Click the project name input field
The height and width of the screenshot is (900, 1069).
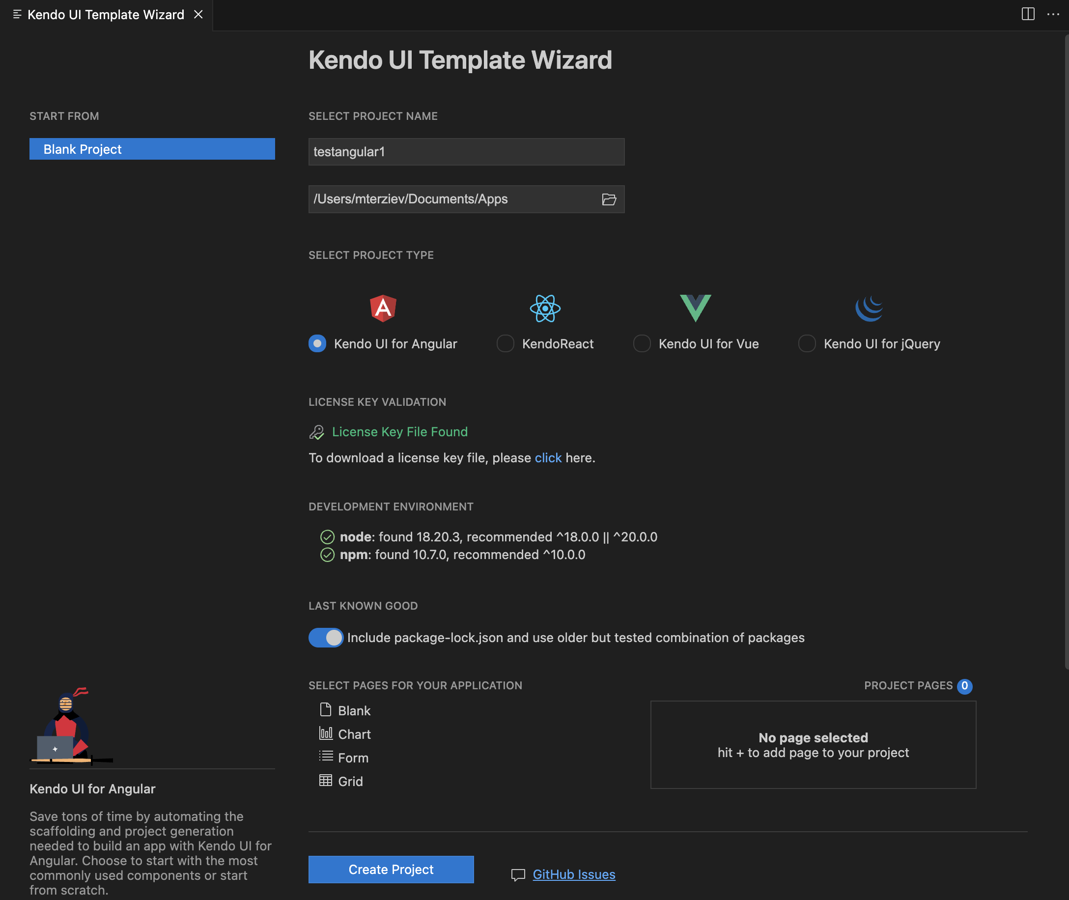465,151
